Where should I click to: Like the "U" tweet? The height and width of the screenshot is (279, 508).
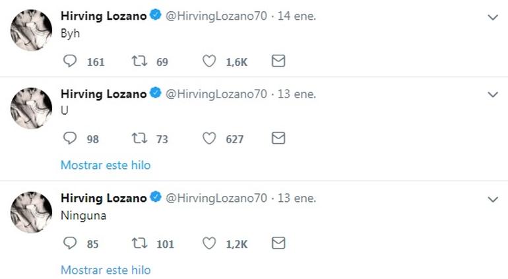point(209,139)
